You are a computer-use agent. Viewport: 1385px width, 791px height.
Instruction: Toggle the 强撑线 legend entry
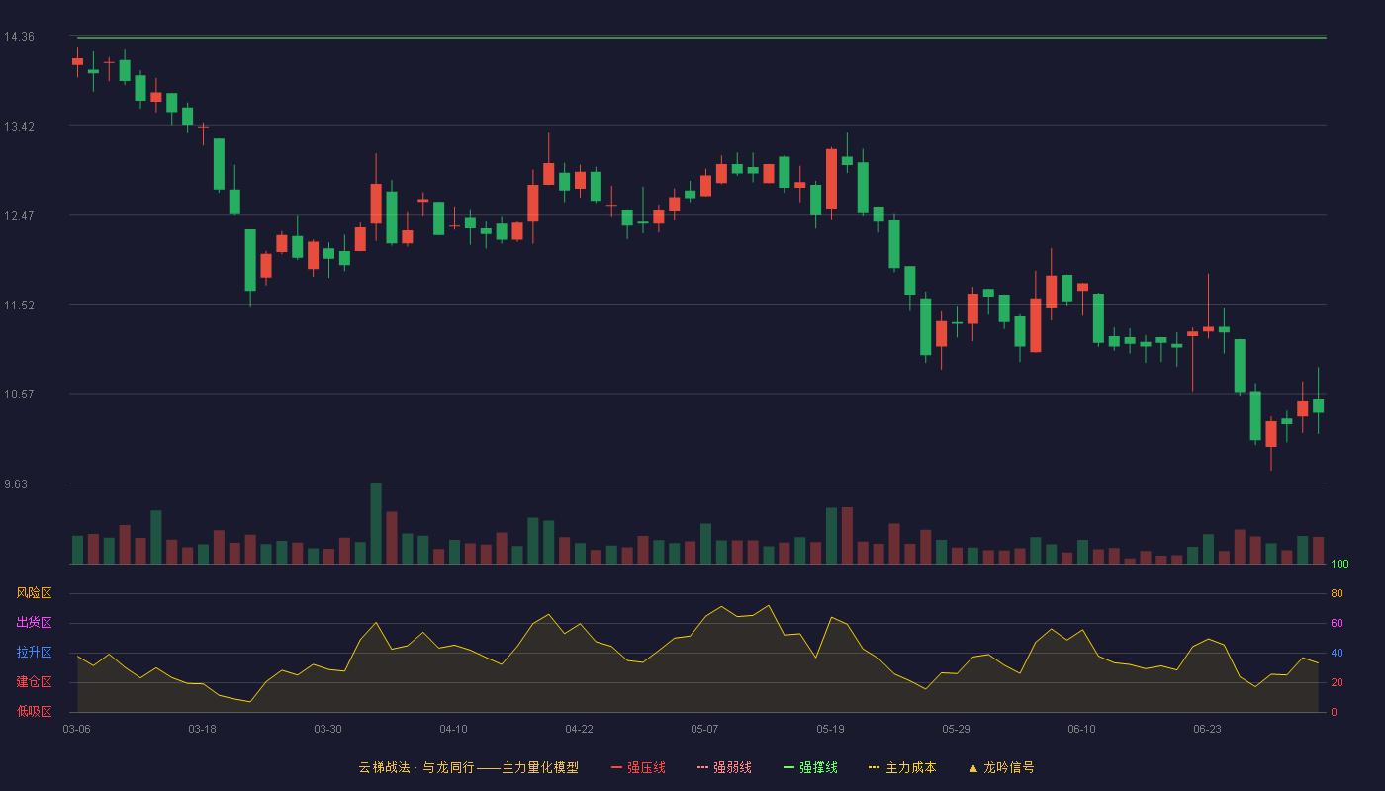(x=810, y=767)
